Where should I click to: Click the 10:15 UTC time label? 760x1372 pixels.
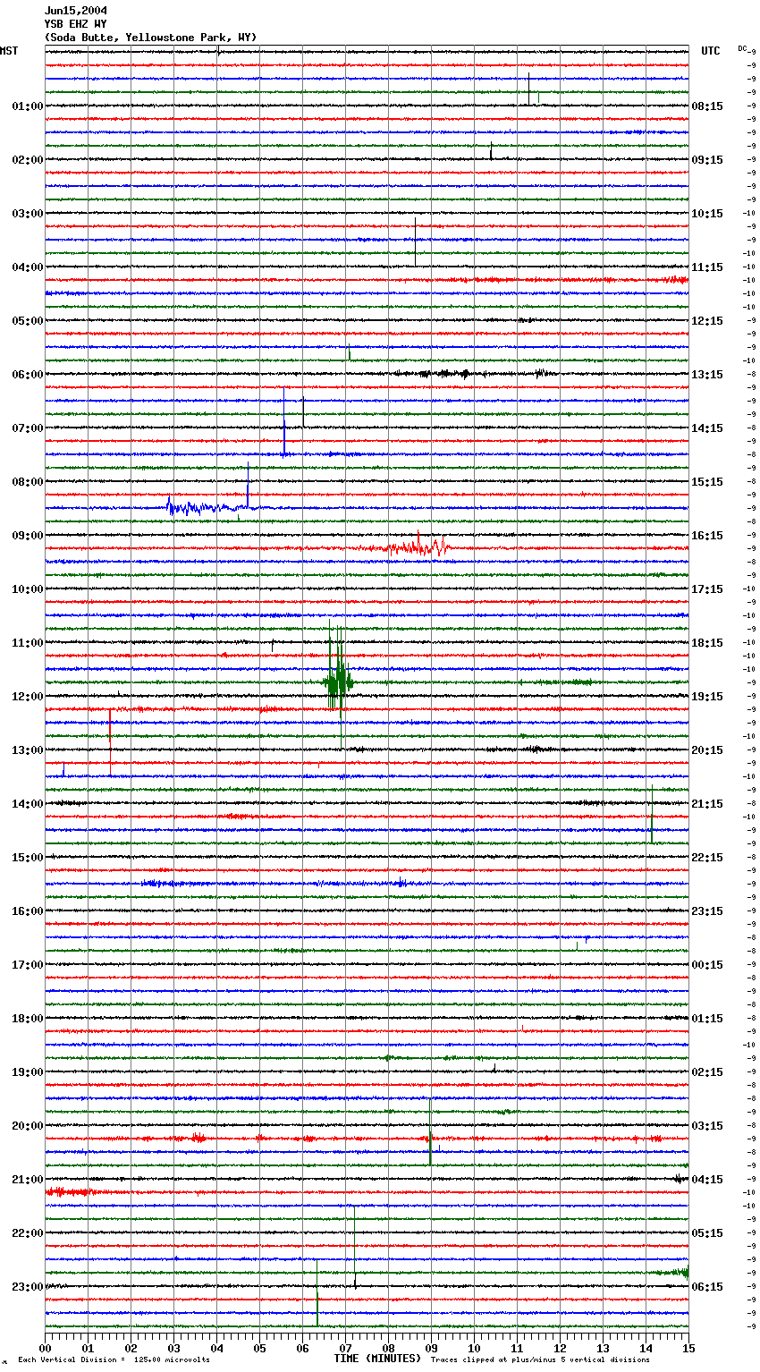(x=707, y=214)
